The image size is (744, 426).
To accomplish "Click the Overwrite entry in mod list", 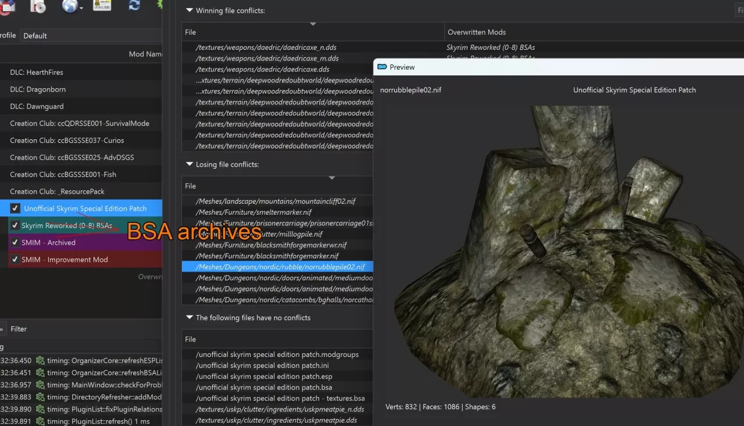I will (150, 277).
